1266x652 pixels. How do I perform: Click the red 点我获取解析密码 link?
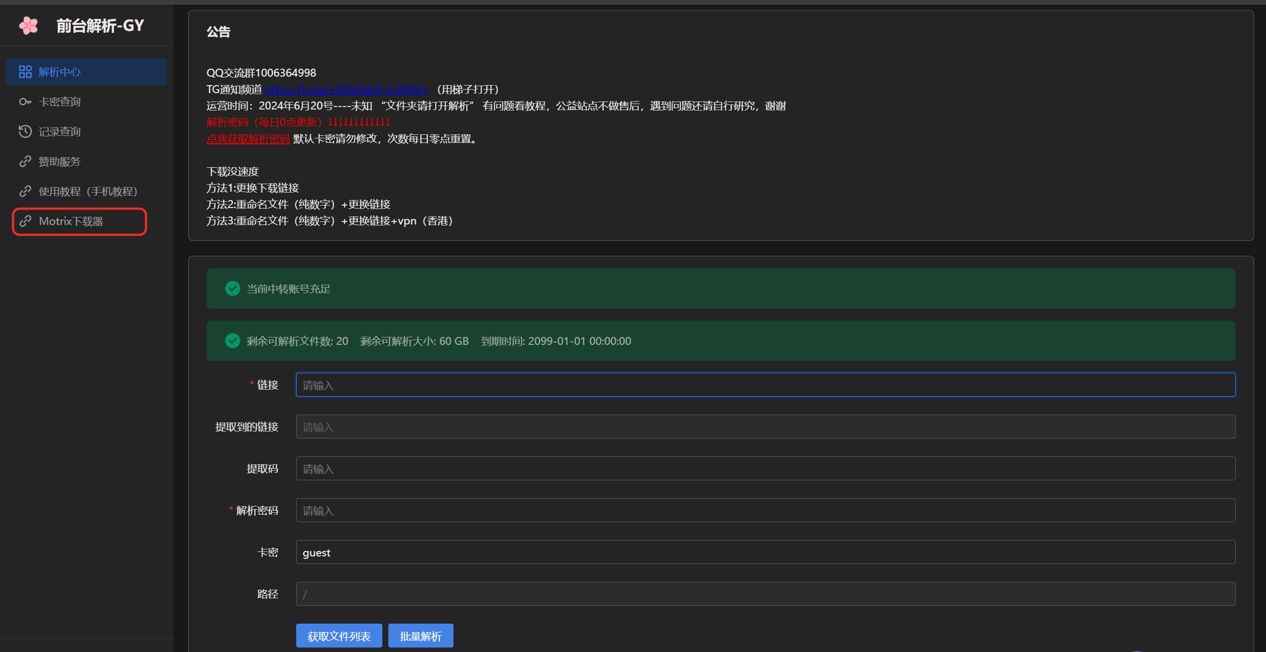[x=248, y=139]
